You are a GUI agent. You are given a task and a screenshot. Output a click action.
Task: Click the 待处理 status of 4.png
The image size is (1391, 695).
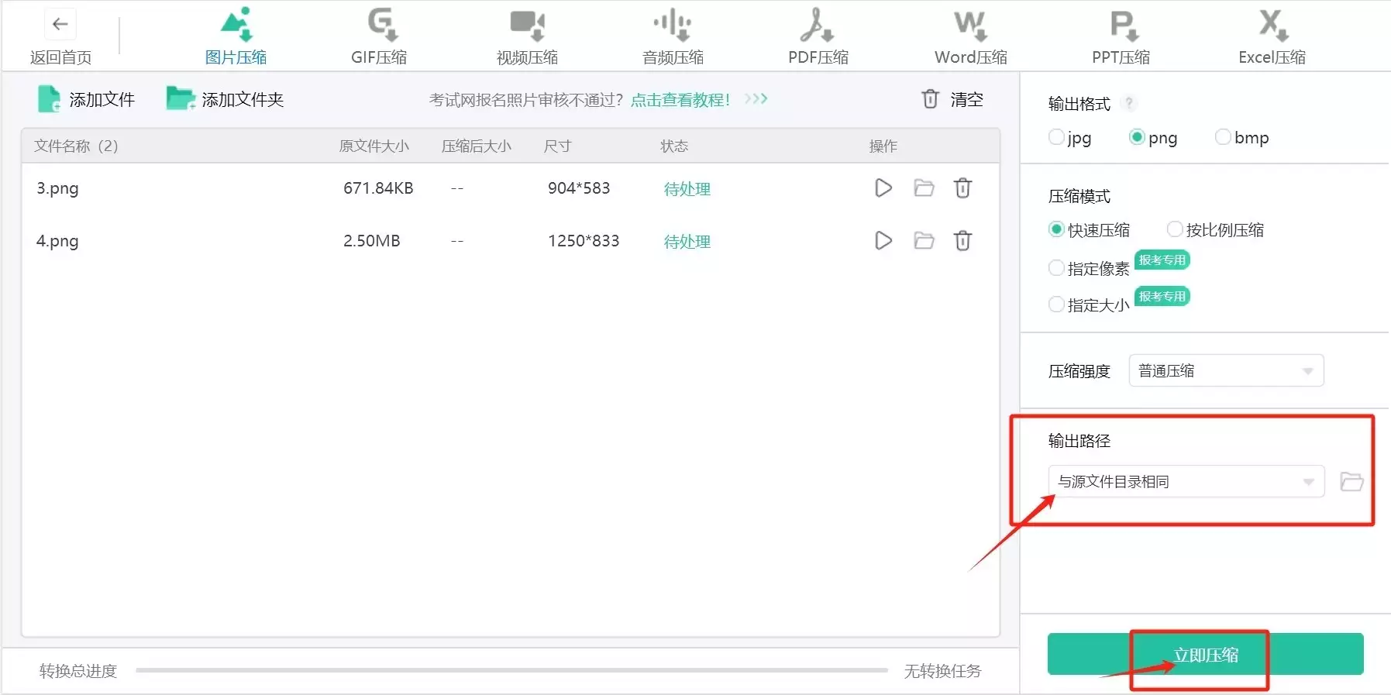click(687, 242)
